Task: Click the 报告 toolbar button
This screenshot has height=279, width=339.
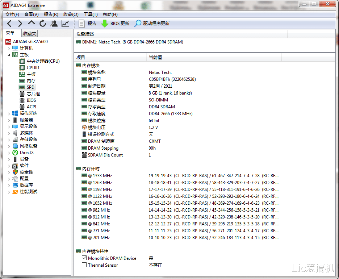Action: (88, 24)
